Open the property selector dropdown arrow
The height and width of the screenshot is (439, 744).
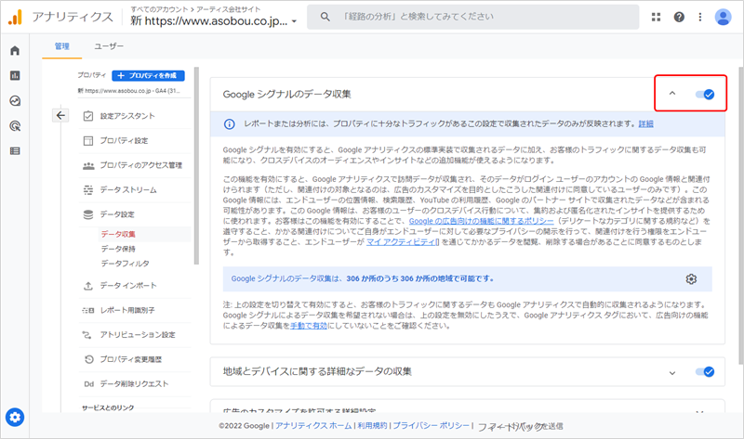[x=294, y=21]
